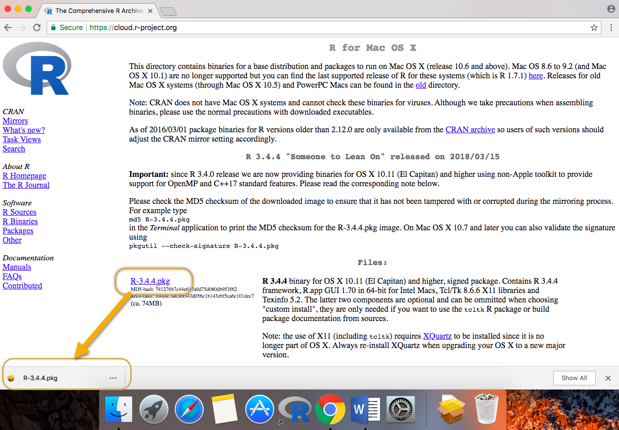The width and height of the screenshot is (619, 430).
Task: Click the R-3.4.4.pkg download link
Action: pos(150,281)
